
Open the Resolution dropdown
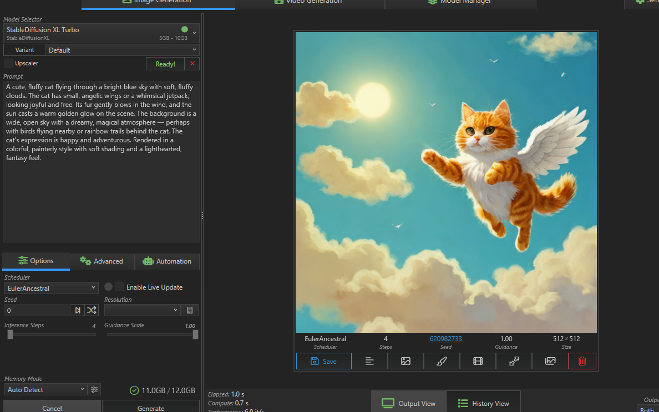pyautogui.click(x=143, y=311)
